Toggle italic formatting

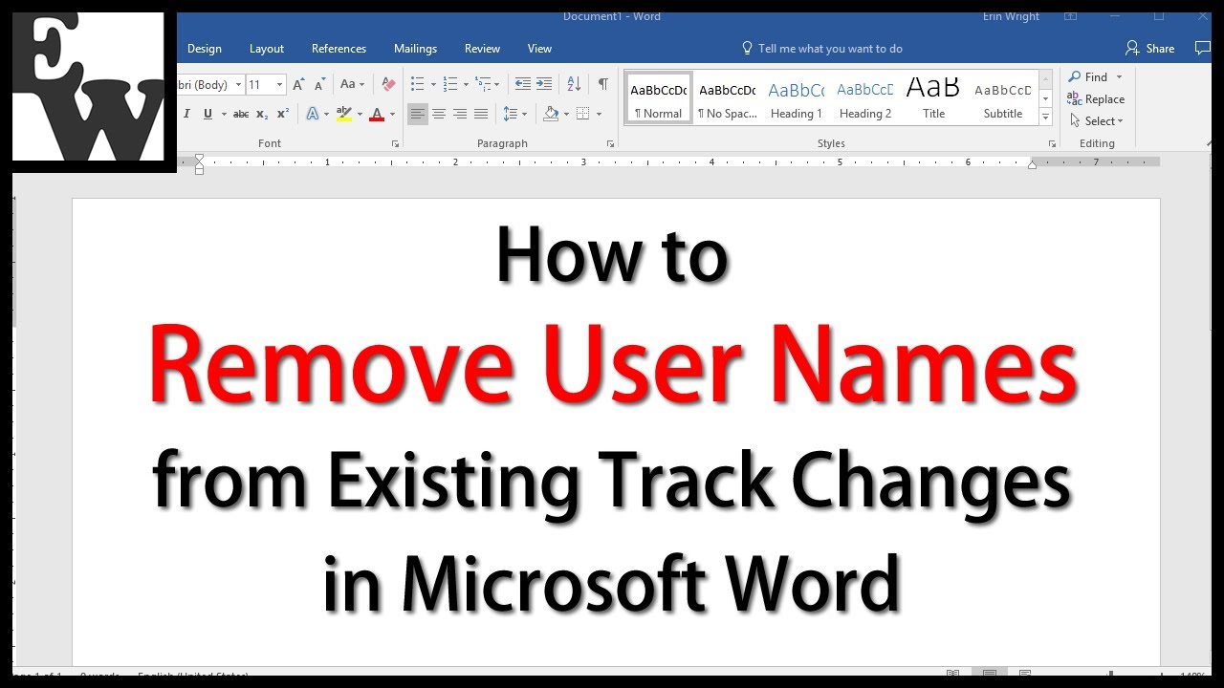click(x=186, y=114)
